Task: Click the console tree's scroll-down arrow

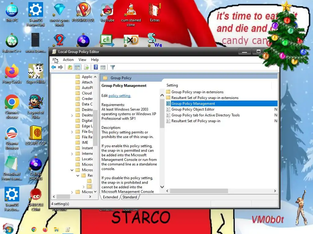Action: click(x=95, y=192)
